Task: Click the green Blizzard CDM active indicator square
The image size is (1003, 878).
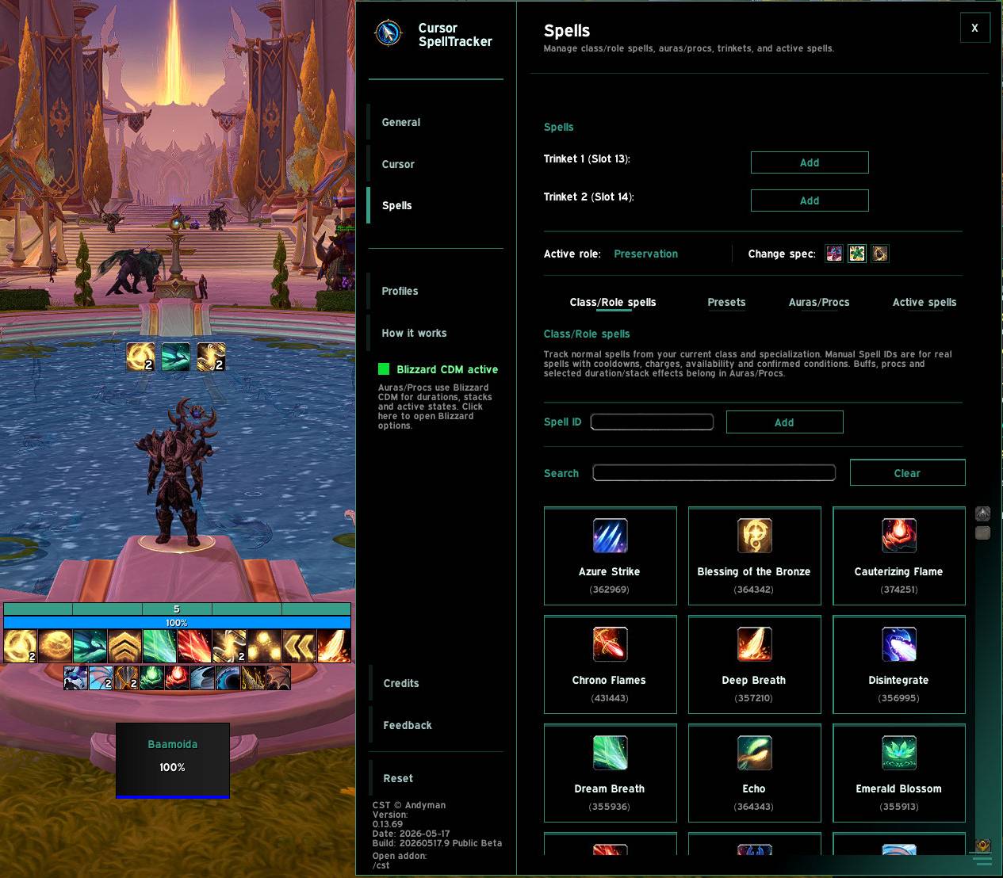Action: tap(384, 369)
